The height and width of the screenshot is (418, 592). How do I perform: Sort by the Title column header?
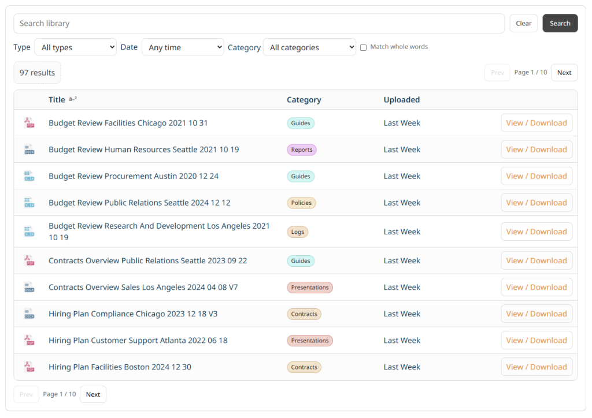[57, 100]
